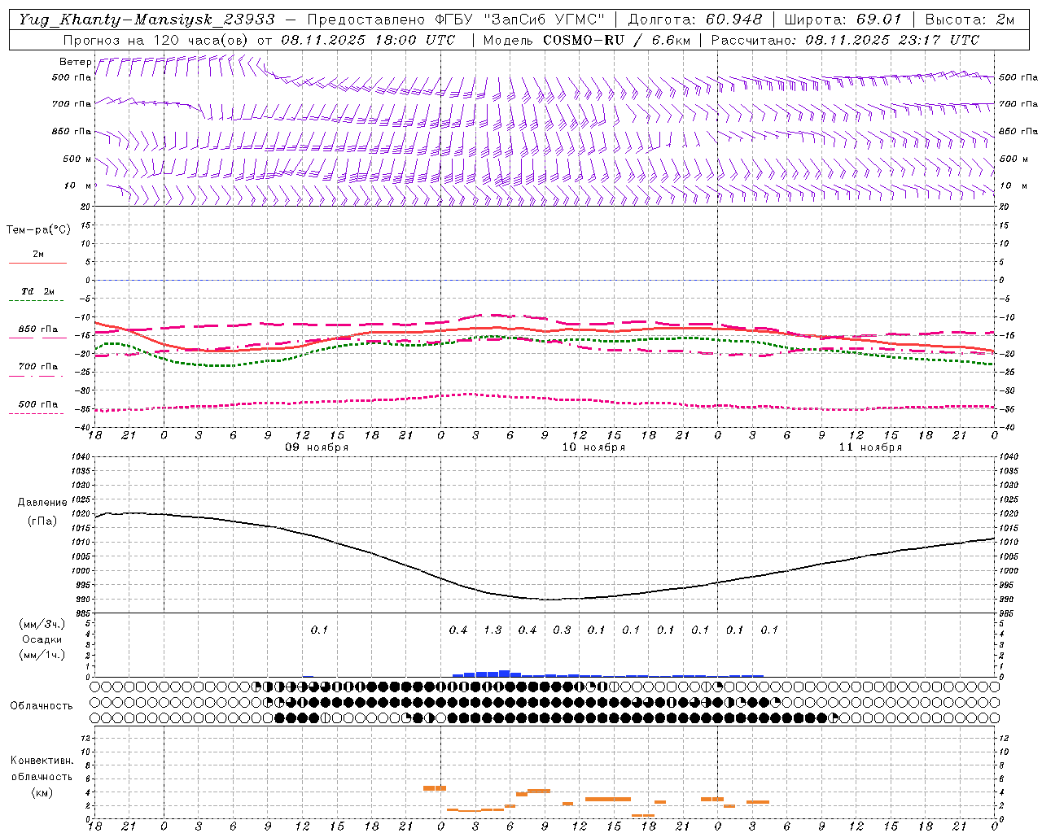
Task: Select the 0.3 precipitation amount value
Action: 562,630
